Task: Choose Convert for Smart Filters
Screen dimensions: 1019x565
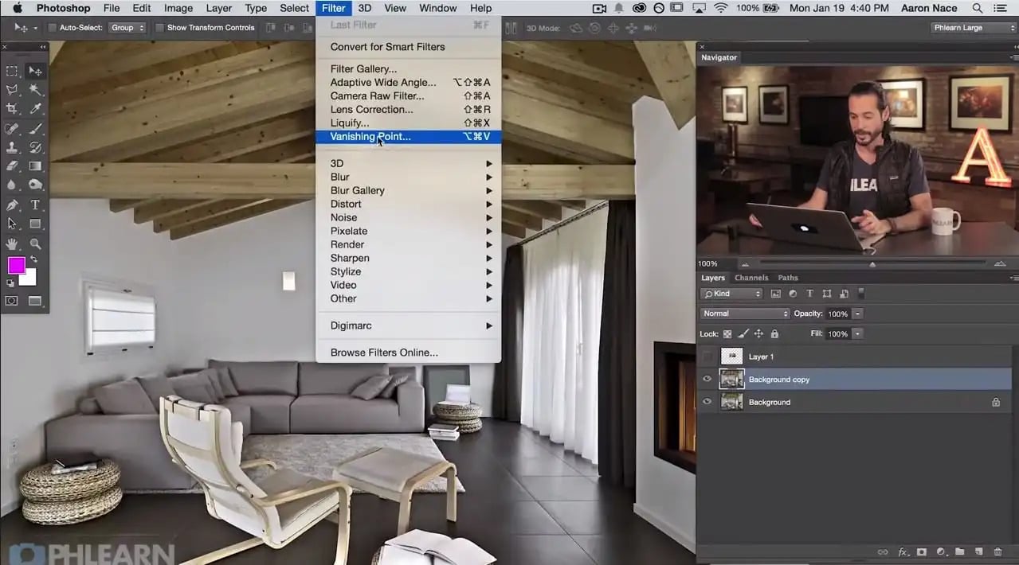Action: tap(408, 47)
